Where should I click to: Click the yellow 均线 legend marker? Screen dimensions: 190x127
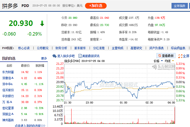pos(173,61)
